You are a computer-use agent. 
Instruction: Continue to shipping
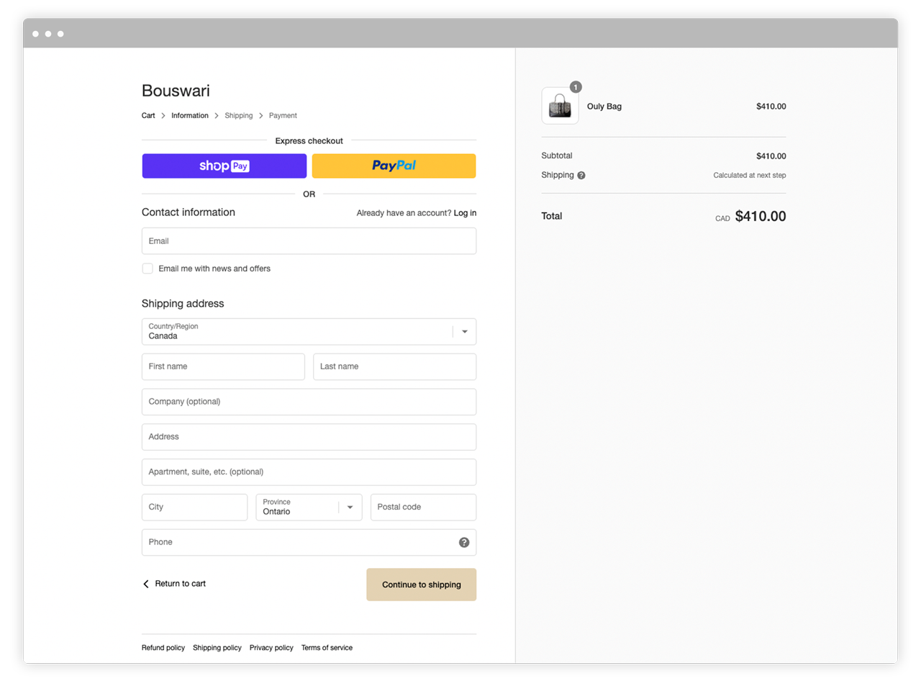(x=422, y=585)
